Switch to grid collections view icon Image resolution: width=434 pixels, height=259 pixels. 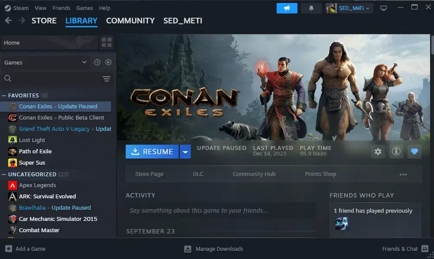pyautogui.click(x=106, y=42)
